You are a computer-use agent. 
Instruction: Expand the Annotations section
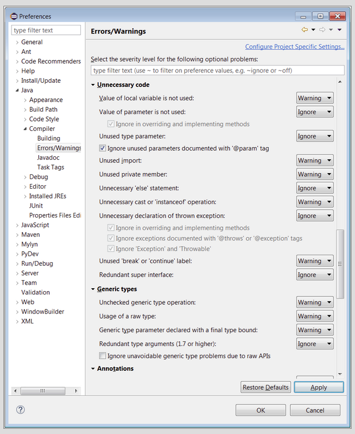click(93, 369)
